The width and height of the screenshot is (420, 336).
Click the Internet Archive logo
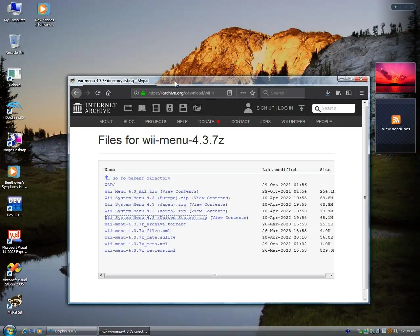click(95, 108)
